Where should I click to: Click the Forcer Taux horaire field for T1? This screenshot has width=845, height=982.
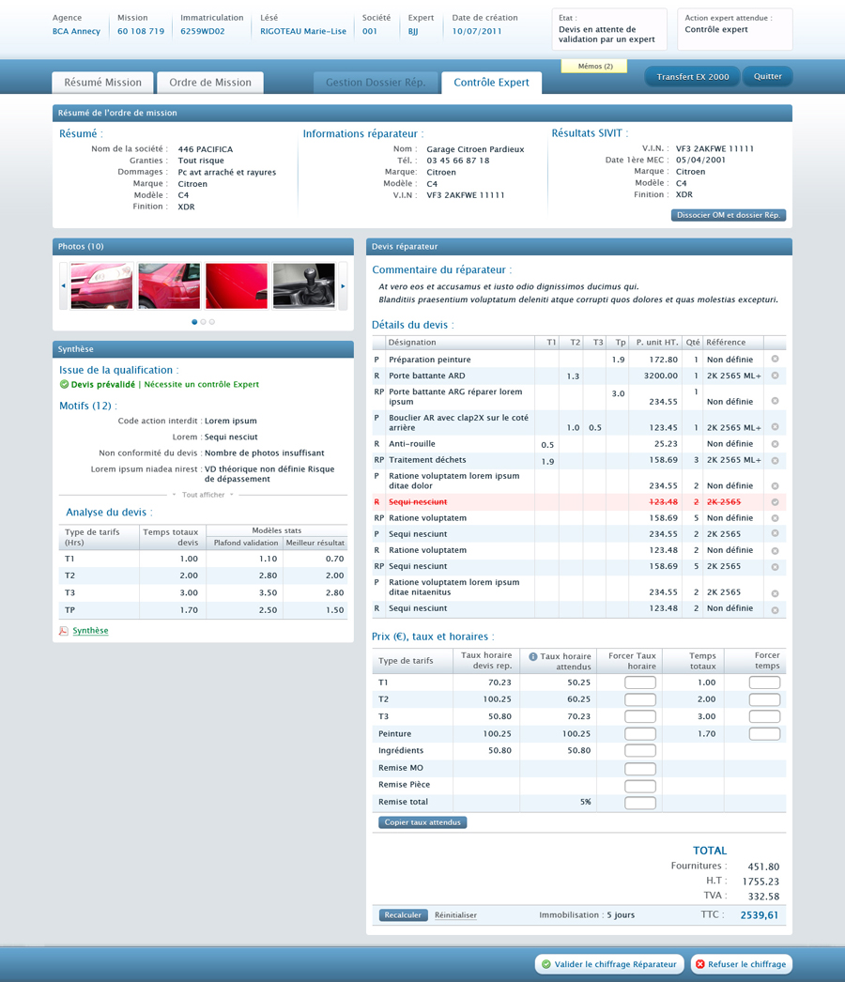(x=640, y=682)
